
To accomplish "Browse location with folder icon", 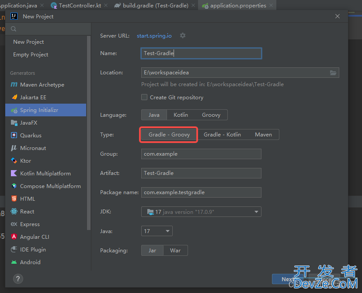I will click(333, 73).
